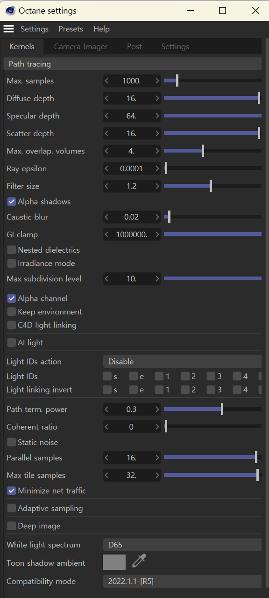Screen dimensions: 269x598
Task: Open the hamburger menu icon
Action: click(8, 29)
